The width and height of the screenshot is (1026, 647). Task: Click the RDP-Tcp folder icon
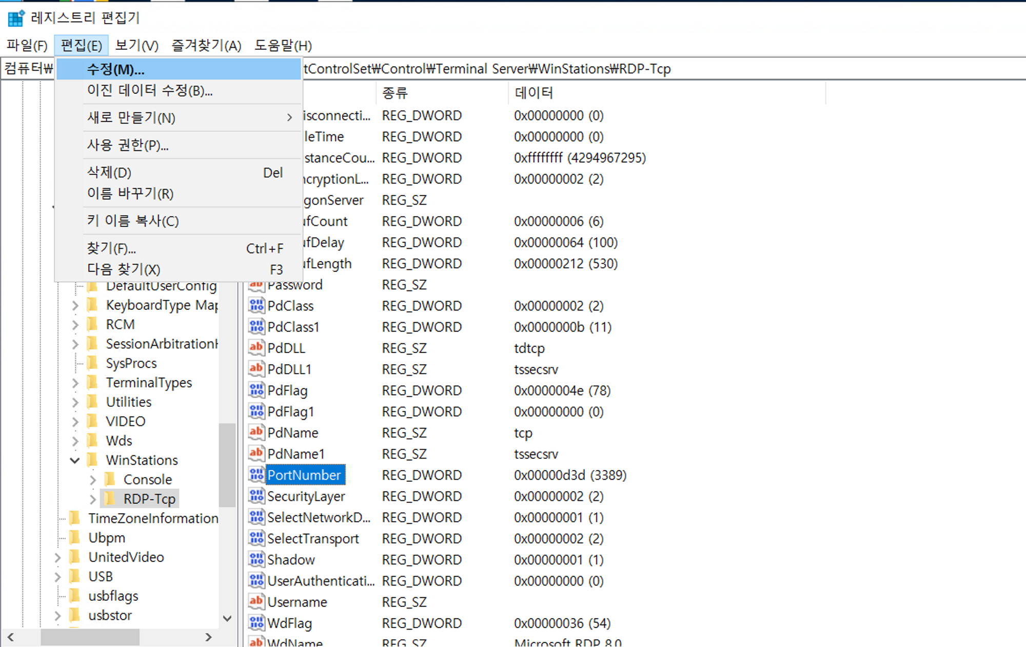pos(110,499)
